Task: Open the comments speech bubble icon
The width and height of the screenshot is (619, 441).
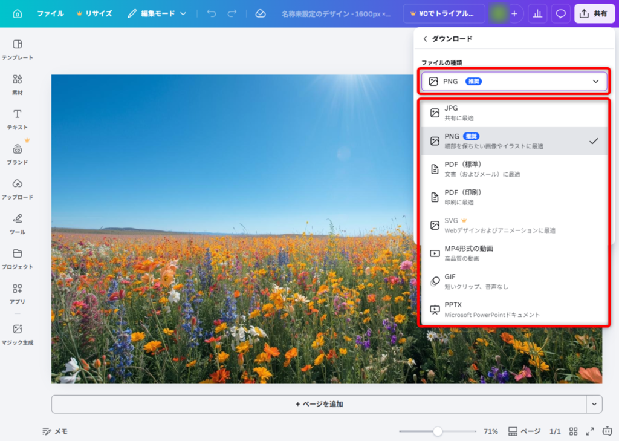Action: (x=560, y=14)
